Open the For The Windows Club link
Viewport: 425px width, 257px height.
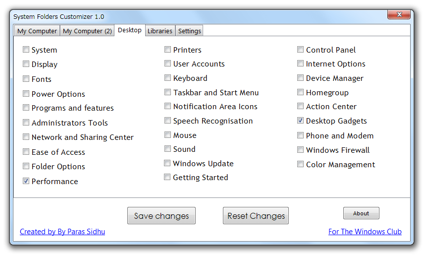365,232
